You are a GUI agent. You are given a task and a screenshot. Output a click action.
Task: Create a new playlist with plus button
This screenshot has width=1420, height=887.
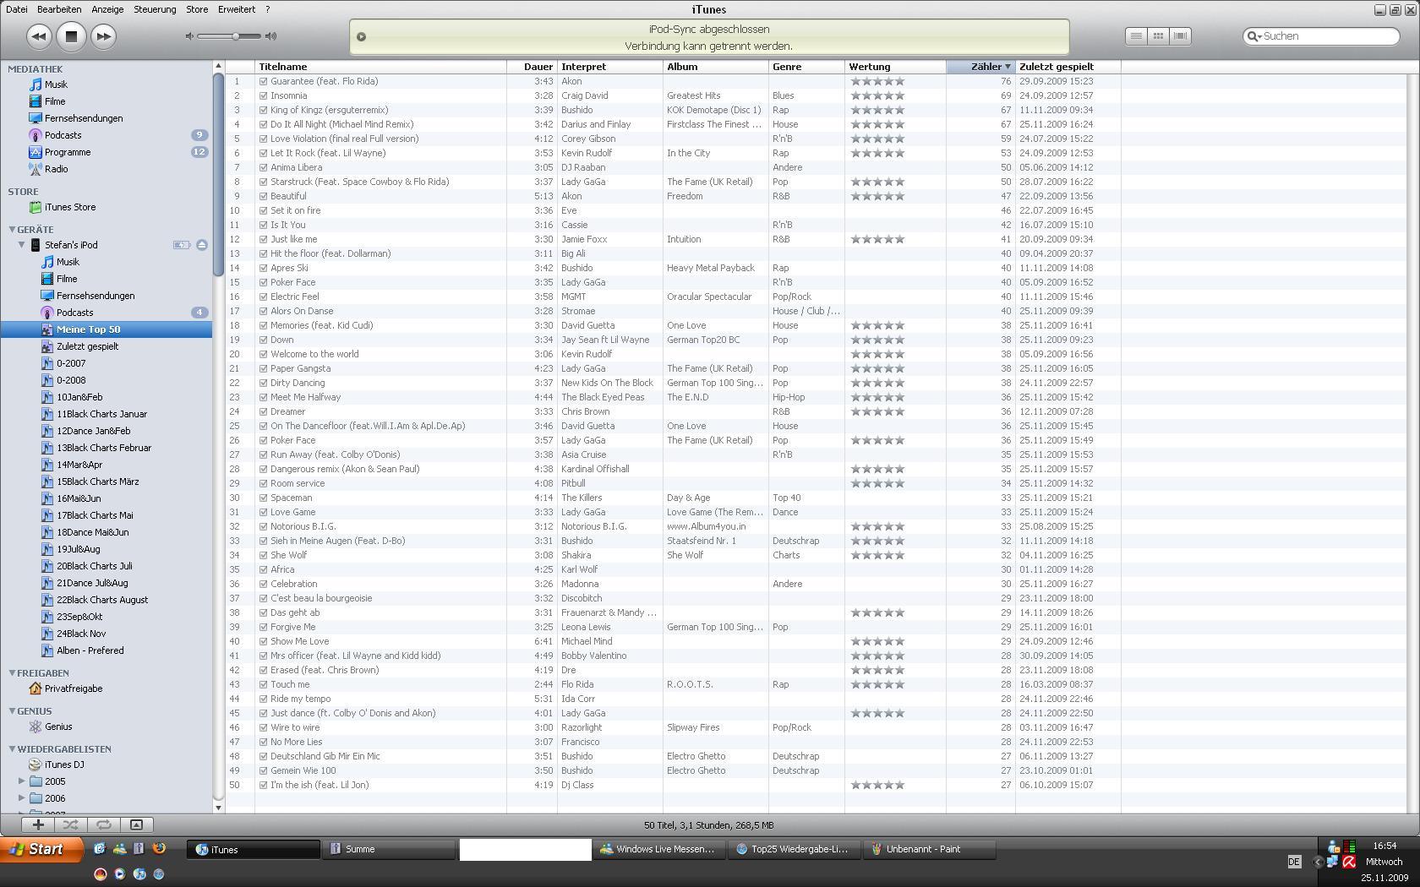(x=38, y=824)
